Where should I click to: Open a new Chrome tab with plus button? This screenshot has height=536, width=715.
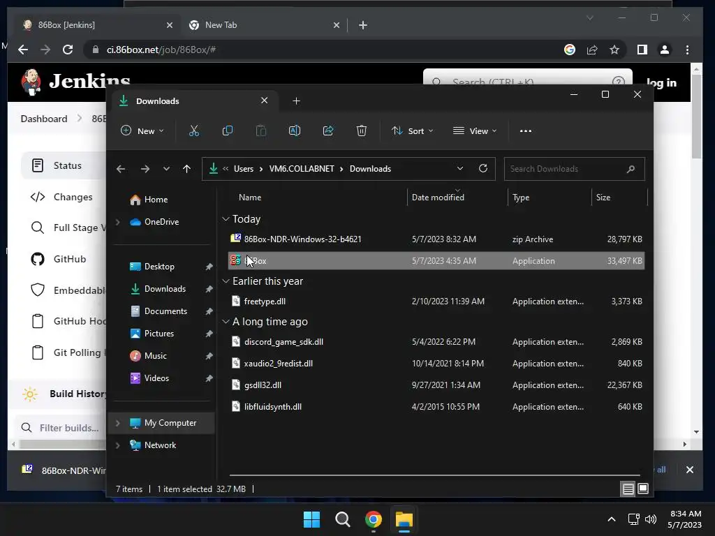363,25
